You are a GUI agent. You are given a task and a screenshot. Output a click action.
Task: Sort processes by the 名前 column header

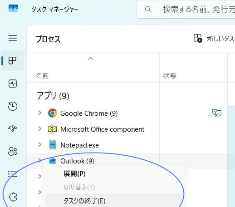coord(42,76)
